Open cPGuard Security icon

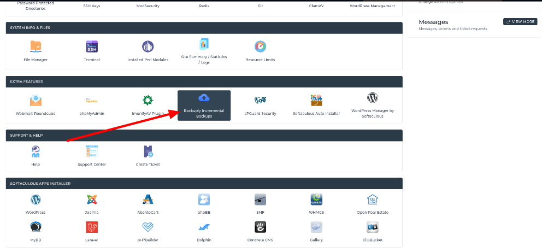tap(260, 100)
